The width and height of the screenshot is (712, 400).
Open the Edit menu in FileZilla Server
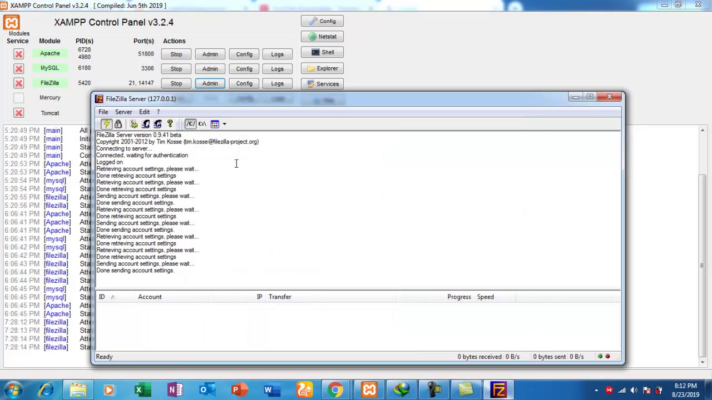coord(144,112)
